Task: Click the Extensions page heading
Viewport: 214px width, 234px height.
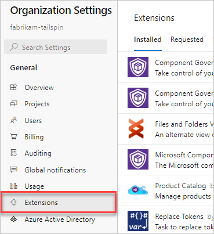Action: point(154,18)
